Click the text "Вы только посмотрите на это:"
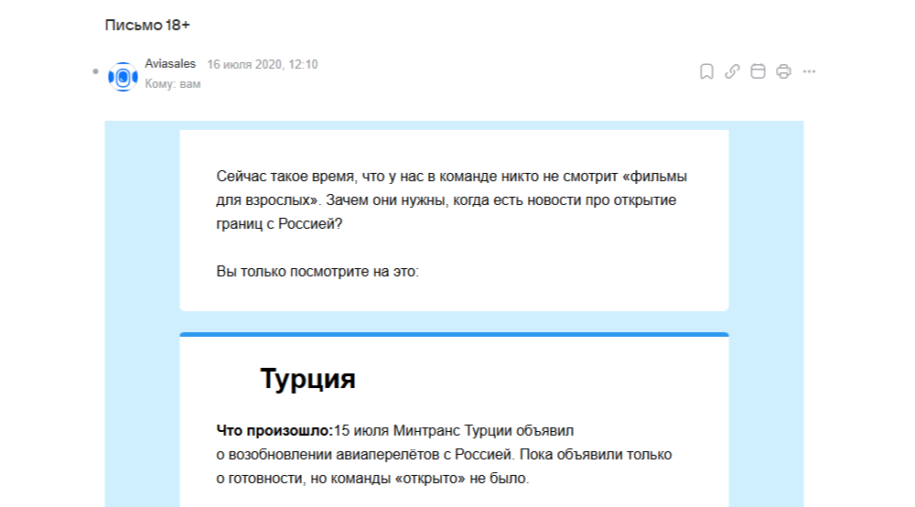 [x=318, y=271]
